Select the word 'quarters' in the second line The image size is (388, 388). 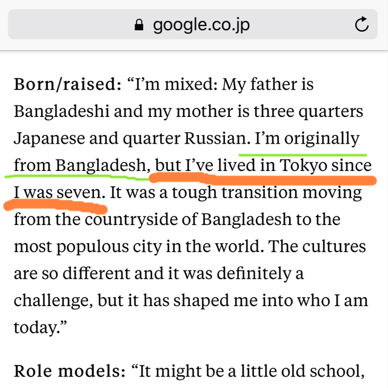coord(331,112)
